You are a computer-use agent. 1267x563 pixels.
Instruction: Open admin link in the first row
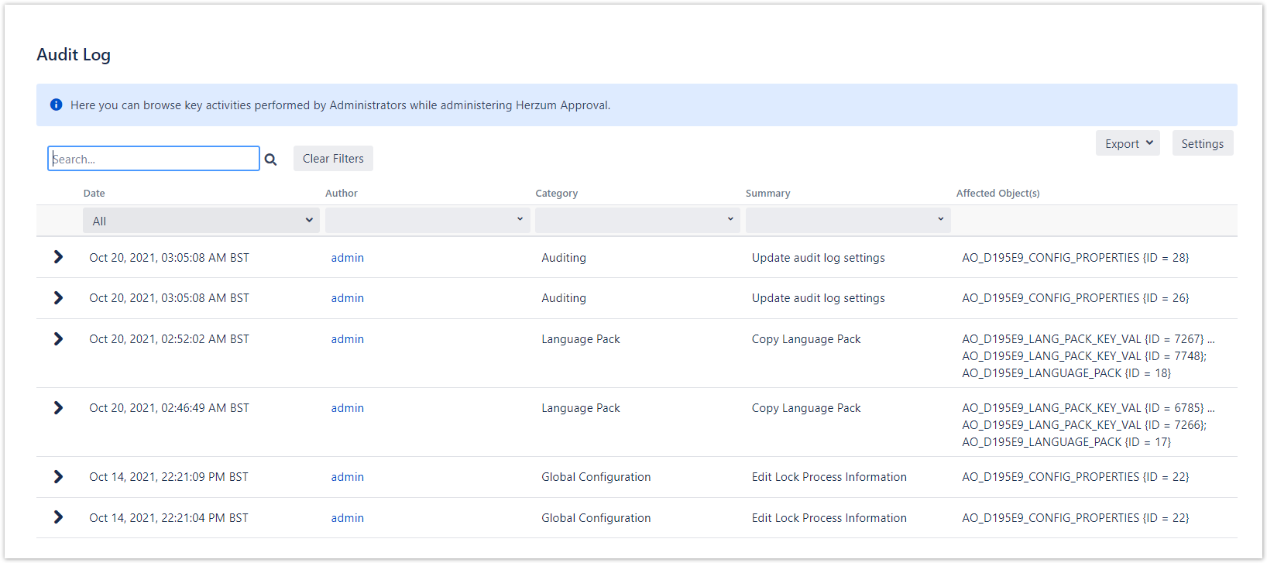pyautogui.click(x=347, y=258)
